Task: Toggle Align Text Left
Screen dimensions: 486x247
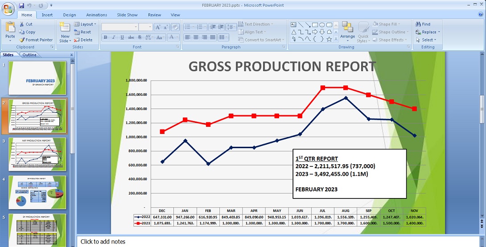Action: (188, 37)
